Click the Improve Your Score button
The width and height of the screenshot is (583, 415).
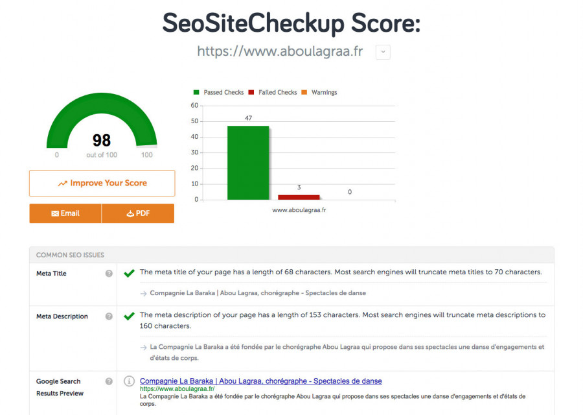click(x=102, y=184)
